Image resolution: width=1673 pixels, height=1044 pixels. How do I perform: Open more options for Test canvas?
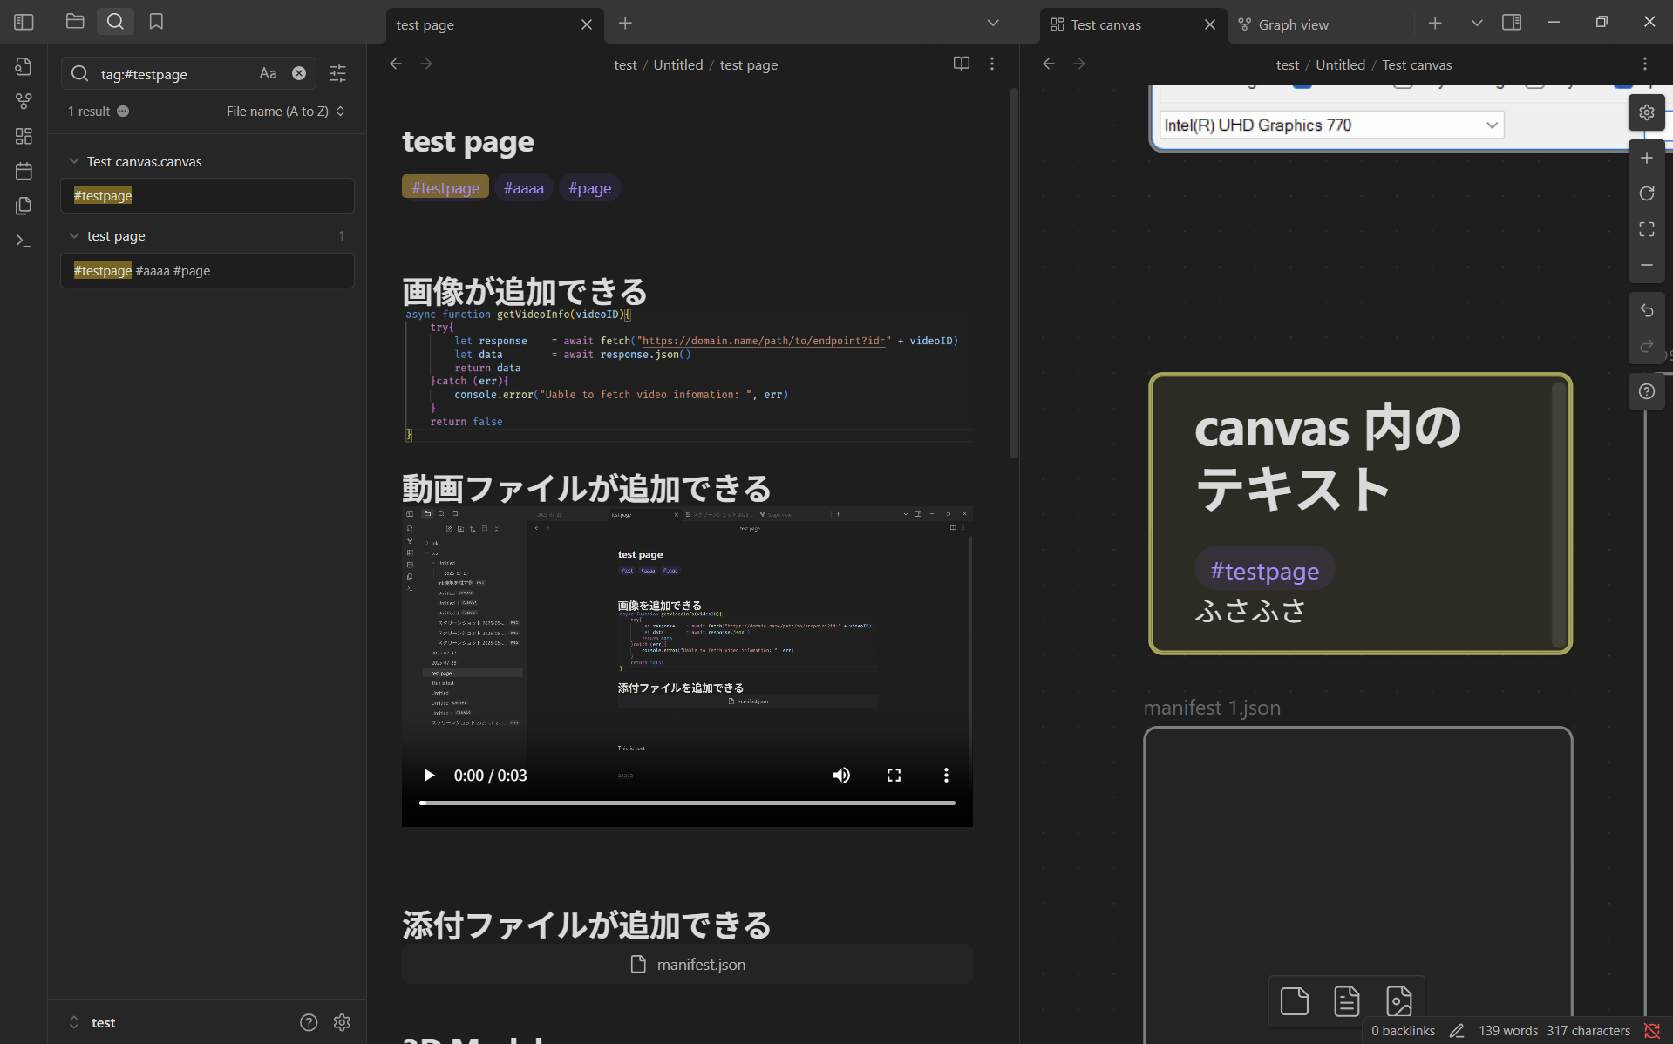1645,64
